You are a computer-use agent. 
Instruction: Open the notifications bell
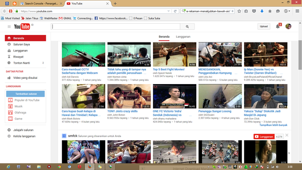coord(278,26)
